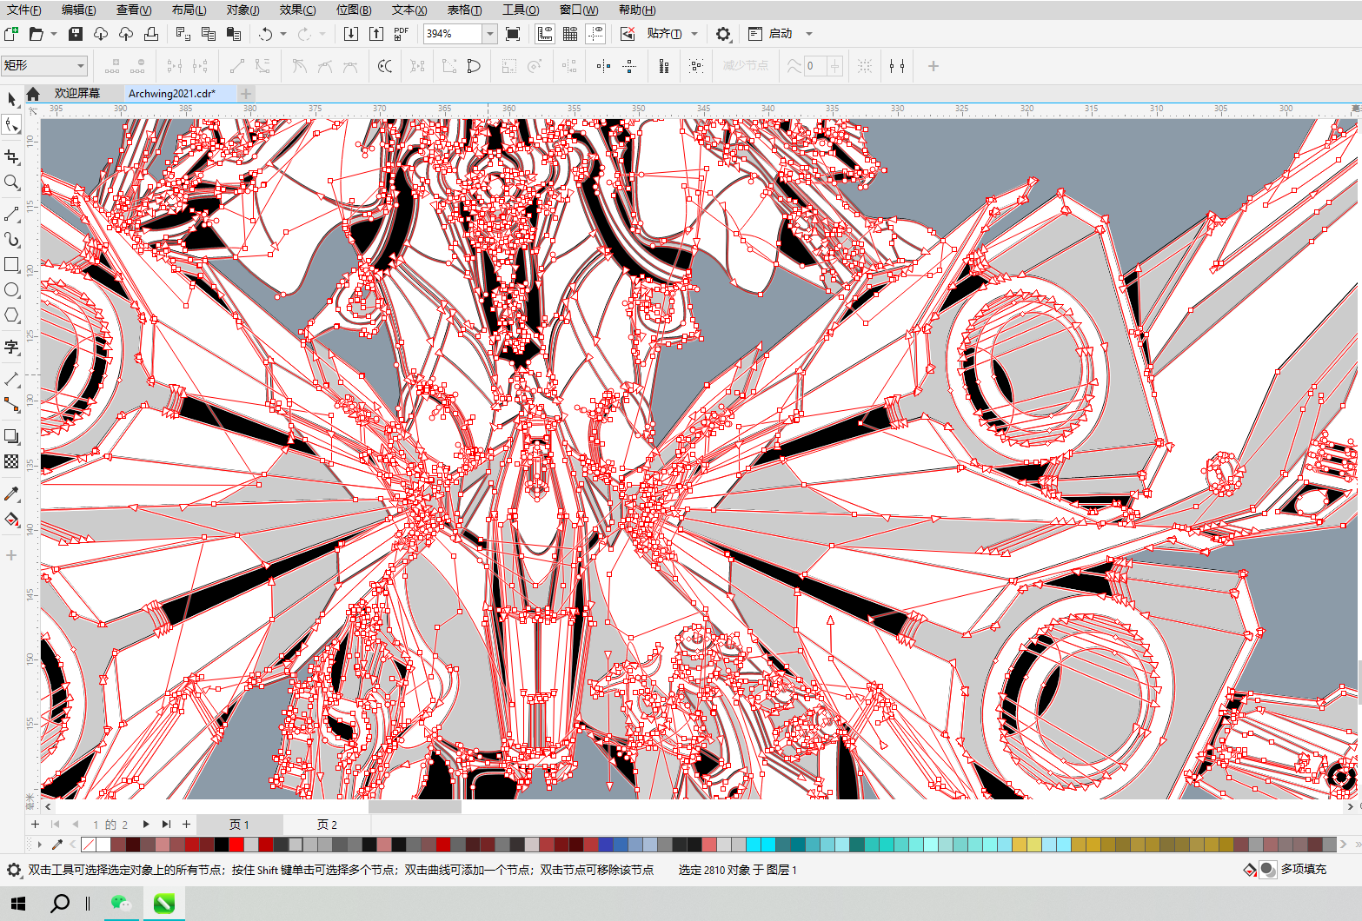This screenshot has height=921, width=1362.
Task: Expand the 贴齐(T) snap-to dropdown
Action: tap(694, 34)
